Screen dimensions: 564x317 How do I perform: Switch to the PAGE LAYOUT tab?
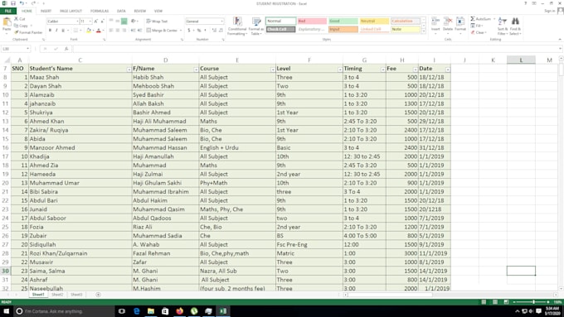[70, 11]
